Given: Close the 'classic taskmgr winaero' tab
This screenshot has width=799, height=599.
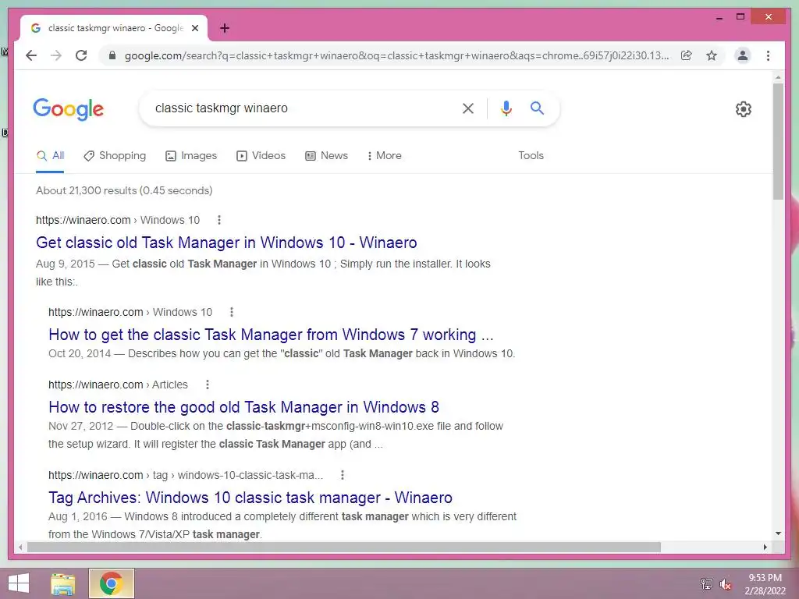Looking at the screenshot, I should 194,28.
